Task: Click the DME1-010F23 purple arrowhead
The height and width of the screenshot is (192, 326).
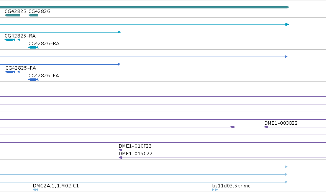Action: [120, 150]
